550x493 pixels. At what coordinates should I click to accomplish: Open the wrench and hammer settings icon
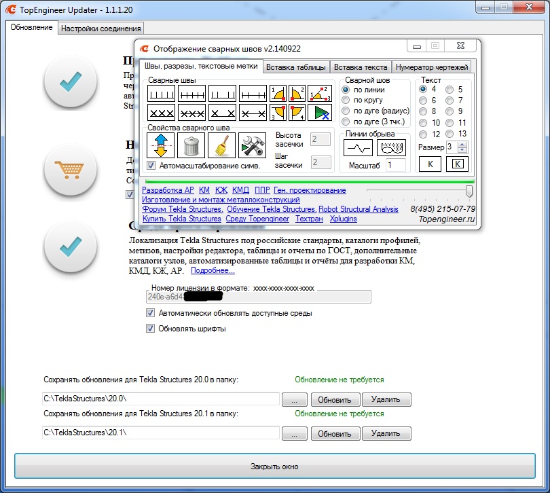(252, 145)
